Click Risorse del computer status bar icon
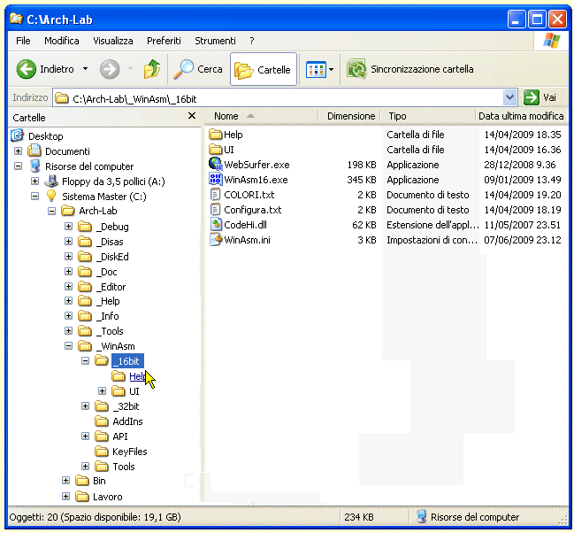 421,517
